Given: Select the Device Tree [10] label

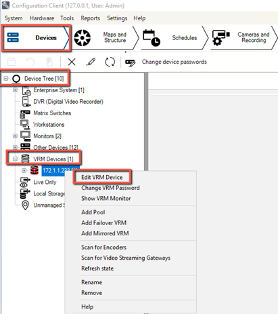Looking at the screenshot, I should click(44, 79).
